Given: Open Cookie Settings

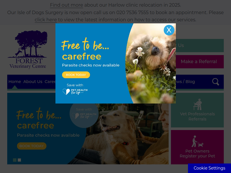Looking at the screenshot, I should pos(209,168).
